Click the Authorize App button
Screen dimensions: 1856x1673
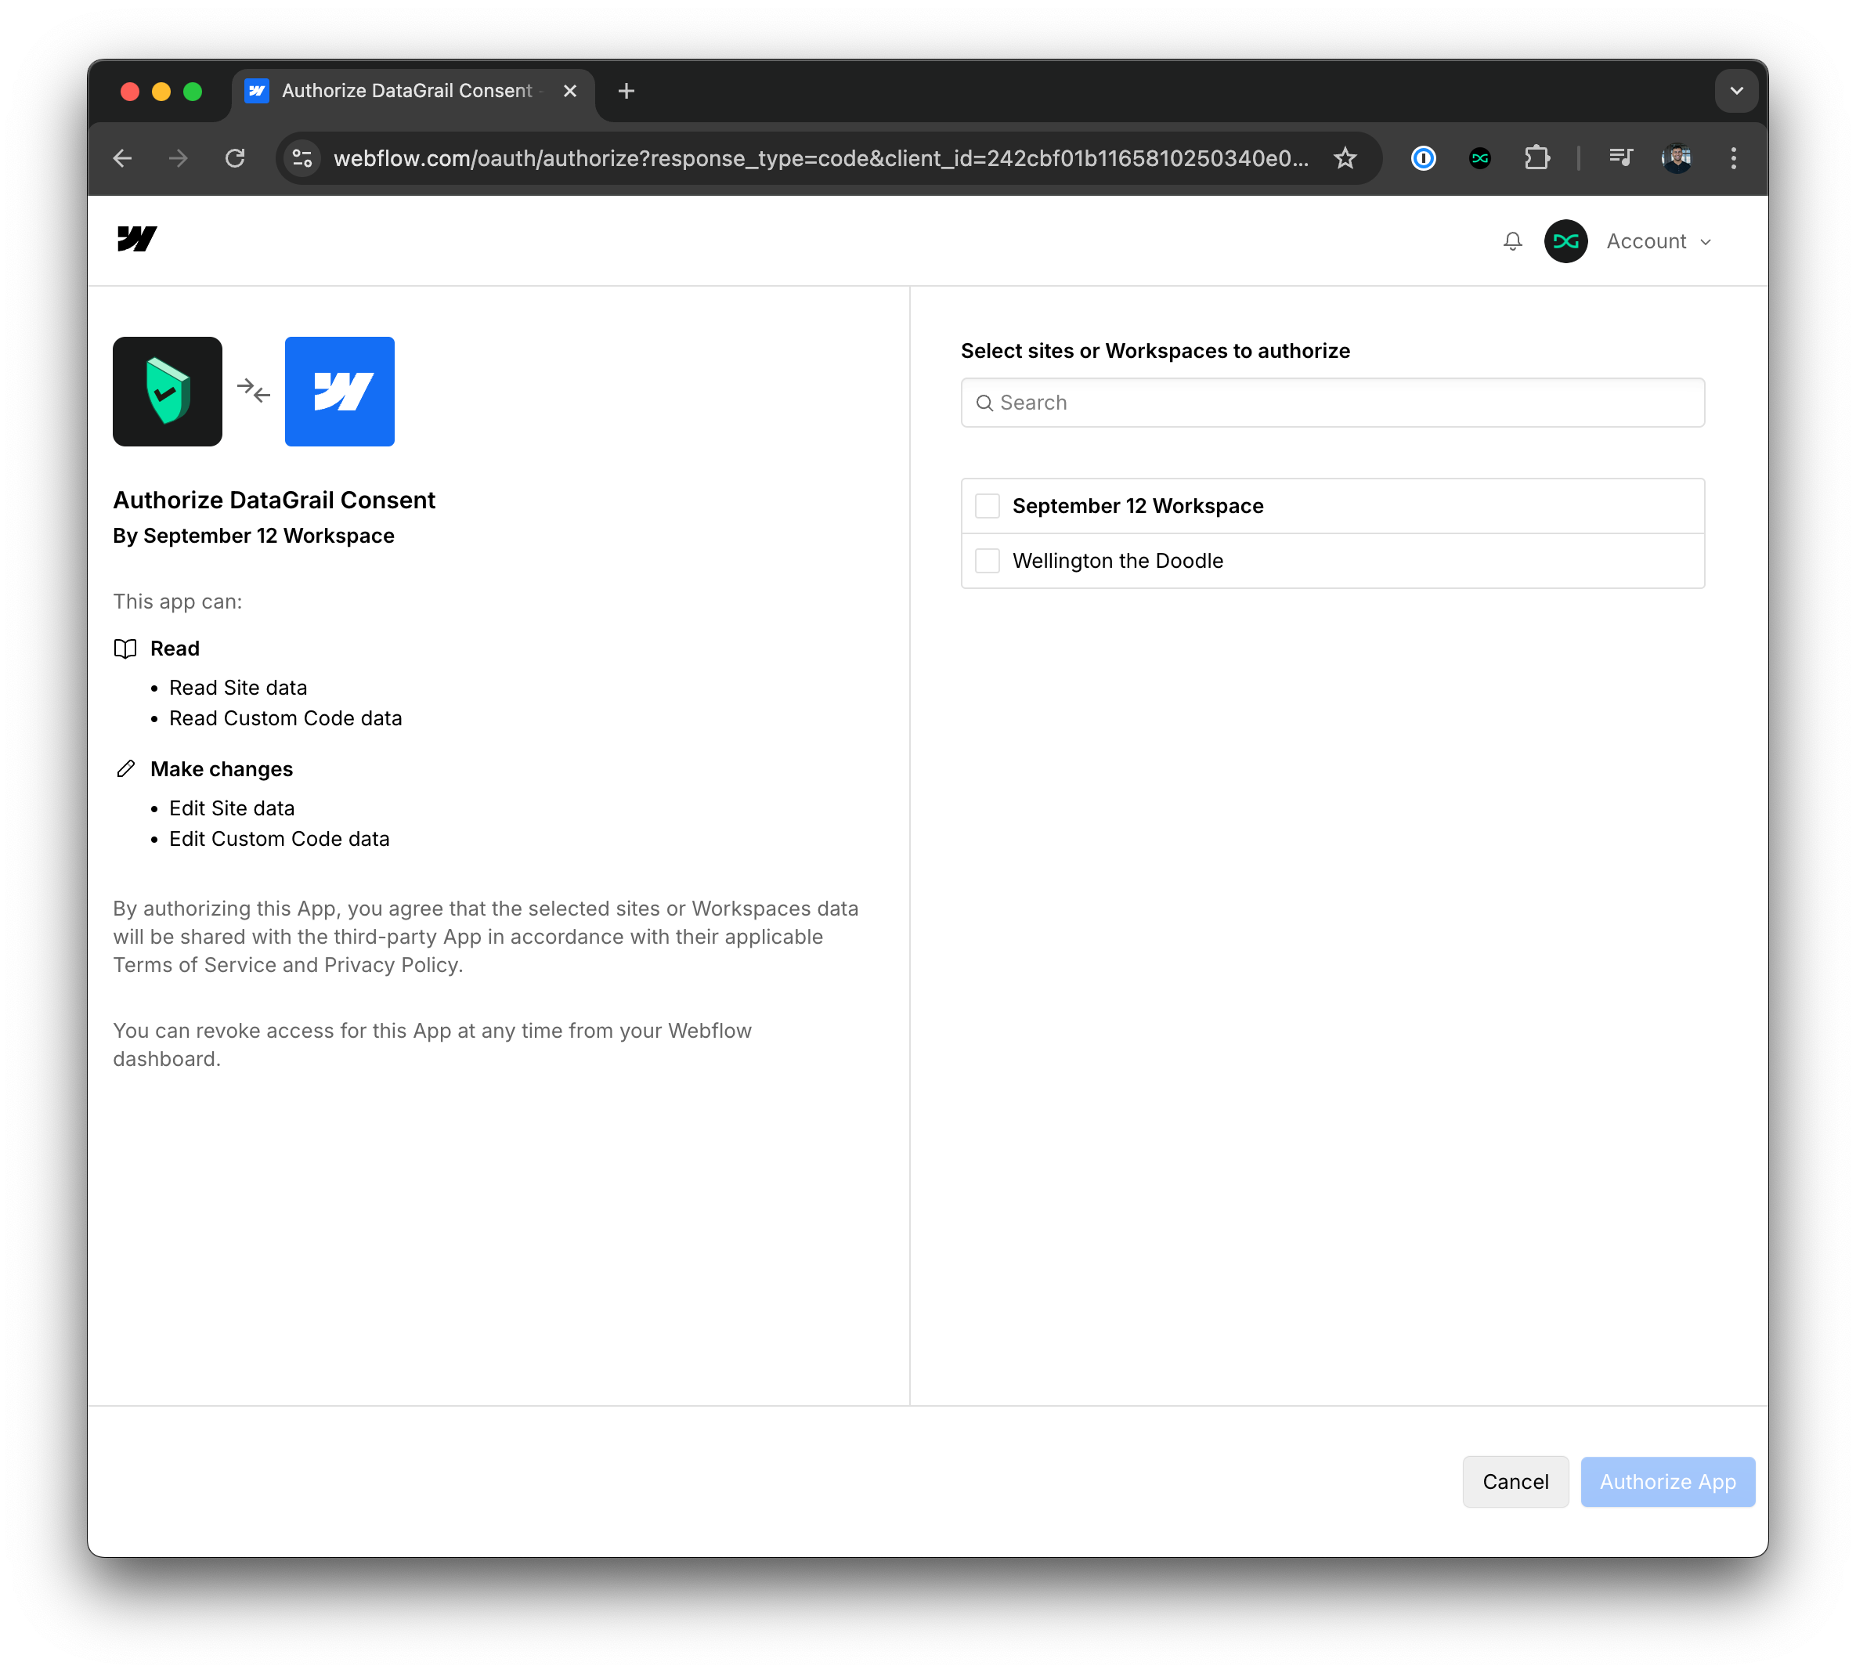(x=1669, y=1481)
